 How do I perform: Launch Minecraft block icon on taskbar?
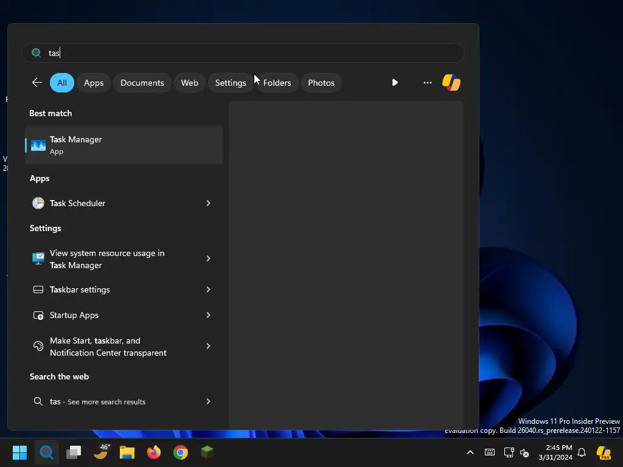point(207,452)
